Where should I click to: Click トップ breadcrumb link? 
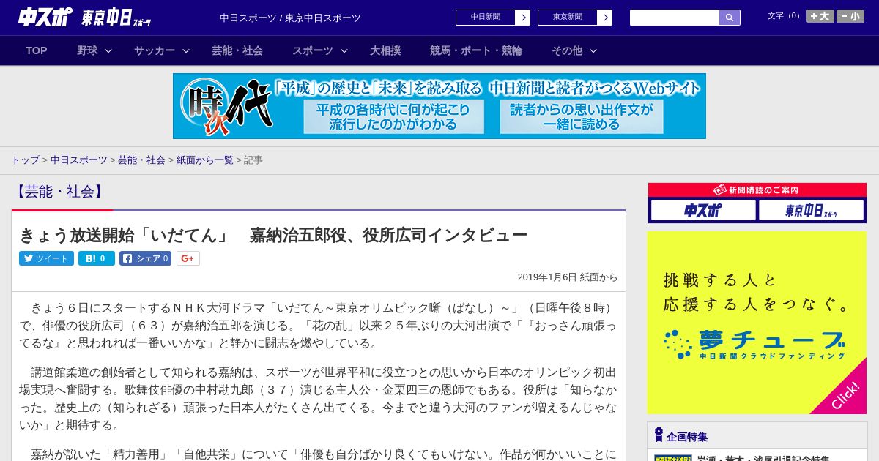point(25,160)
